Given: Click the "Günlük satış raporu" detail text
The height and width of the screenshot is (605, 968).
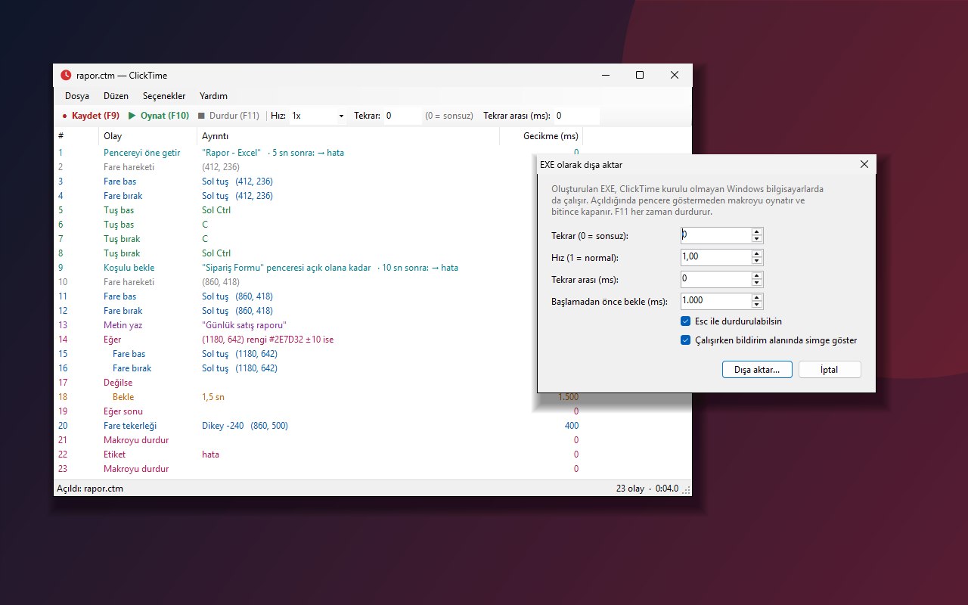Looking at the screenshot, I should point(244,325).
